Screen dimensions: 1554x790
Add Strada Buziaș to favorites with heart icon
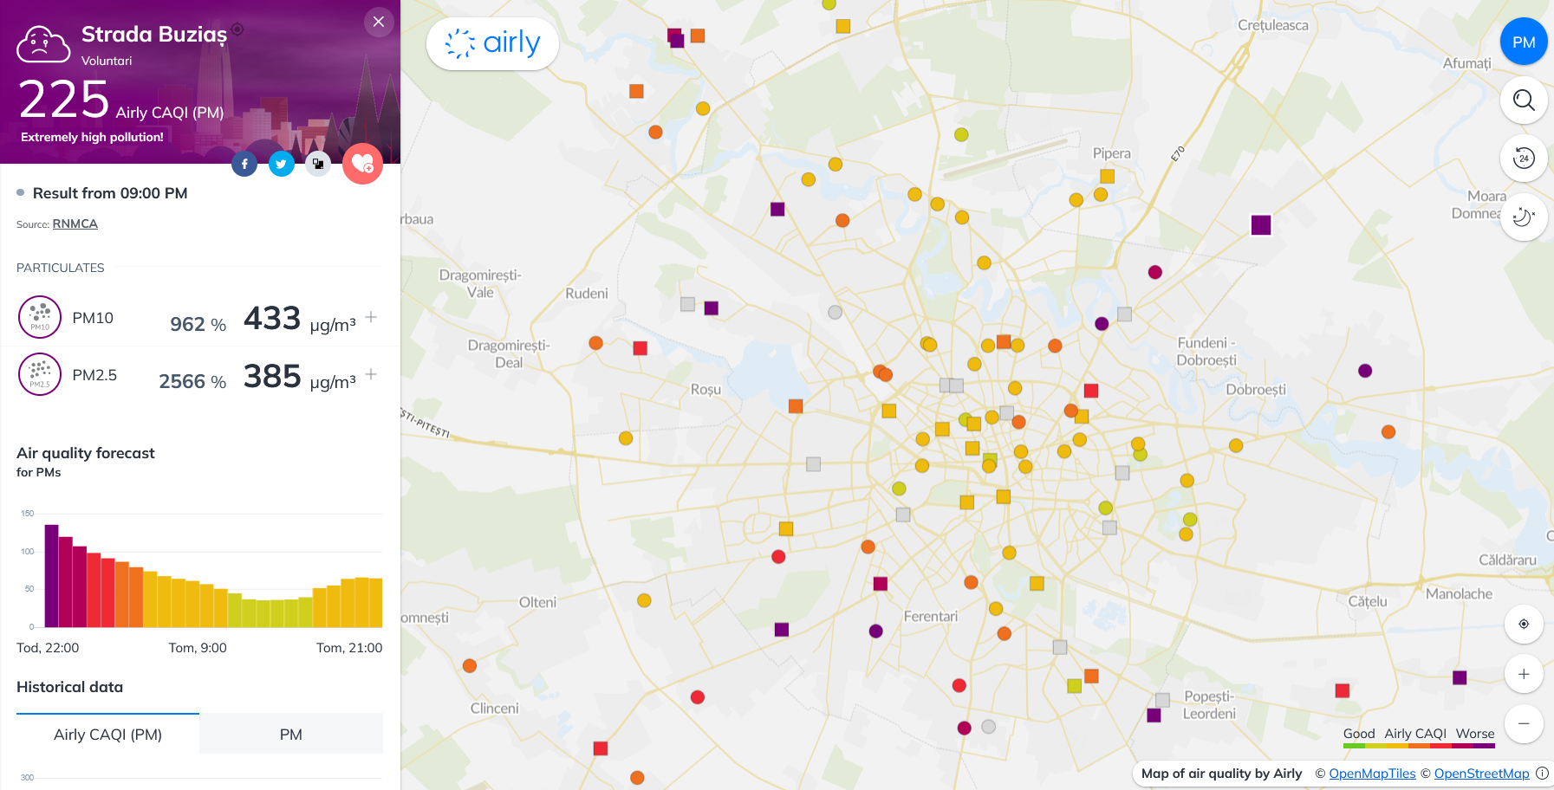pyautogui.click(x=362, y=164)
